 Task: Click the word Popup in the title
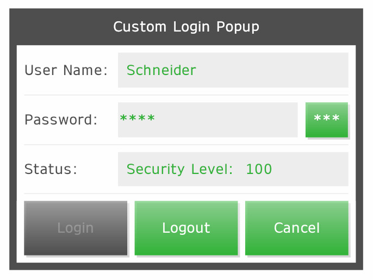pos(238,27)
